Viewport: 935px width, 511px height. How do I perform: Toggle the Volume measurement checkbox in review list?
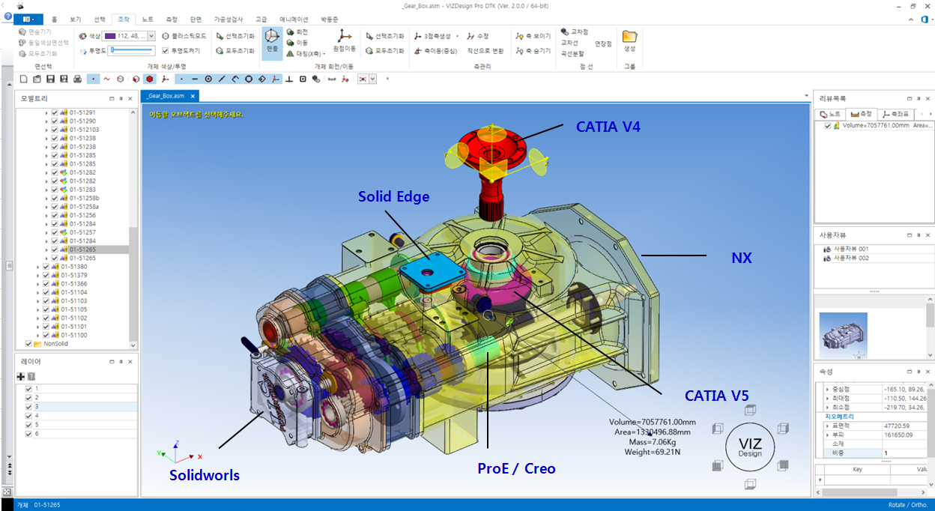(828, 126)
